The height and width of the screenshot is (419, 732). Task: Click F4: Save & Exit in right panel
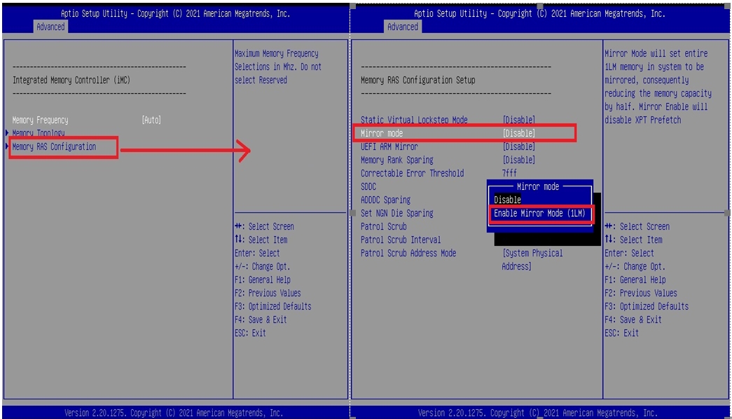pyautogui.click(x=633, y=320)
